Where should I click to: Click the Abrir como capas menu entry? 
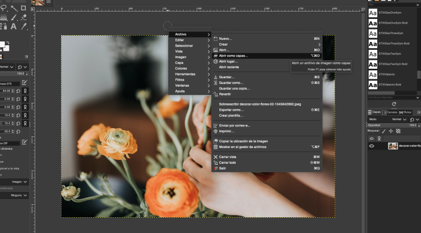pos(233,56)
